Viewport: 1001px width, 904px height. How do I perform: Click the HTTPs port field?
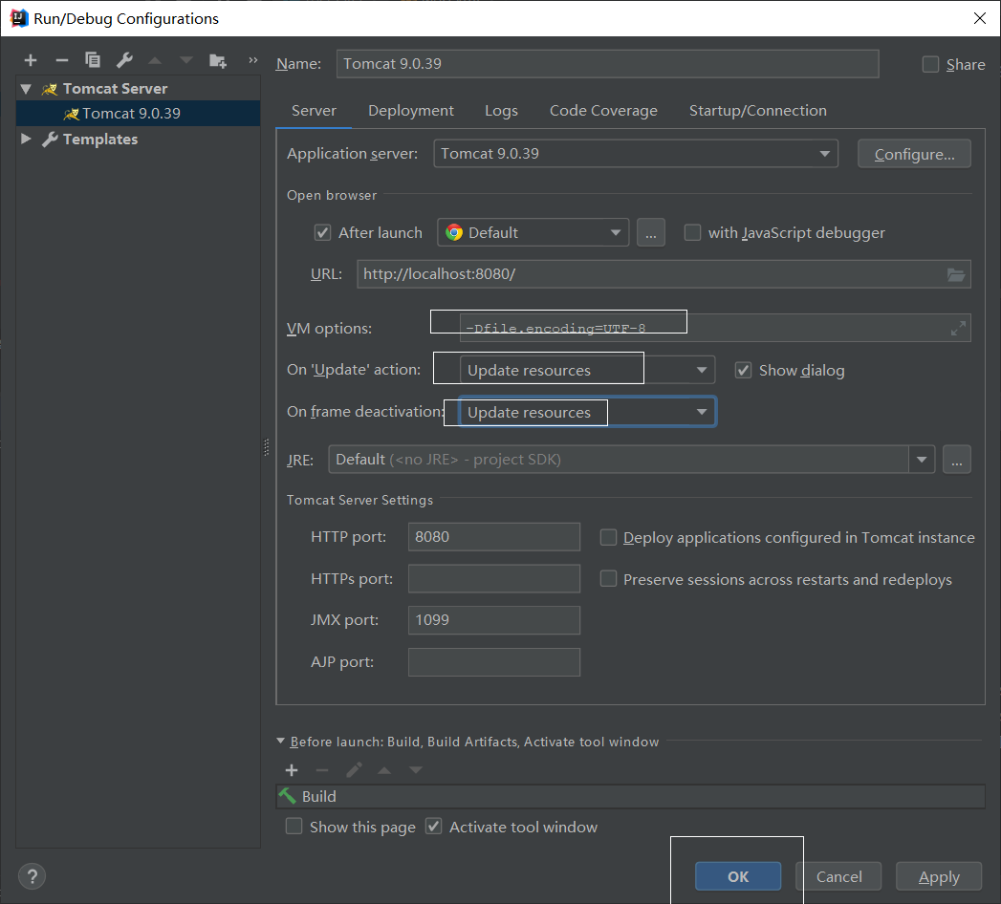[494, 579]
